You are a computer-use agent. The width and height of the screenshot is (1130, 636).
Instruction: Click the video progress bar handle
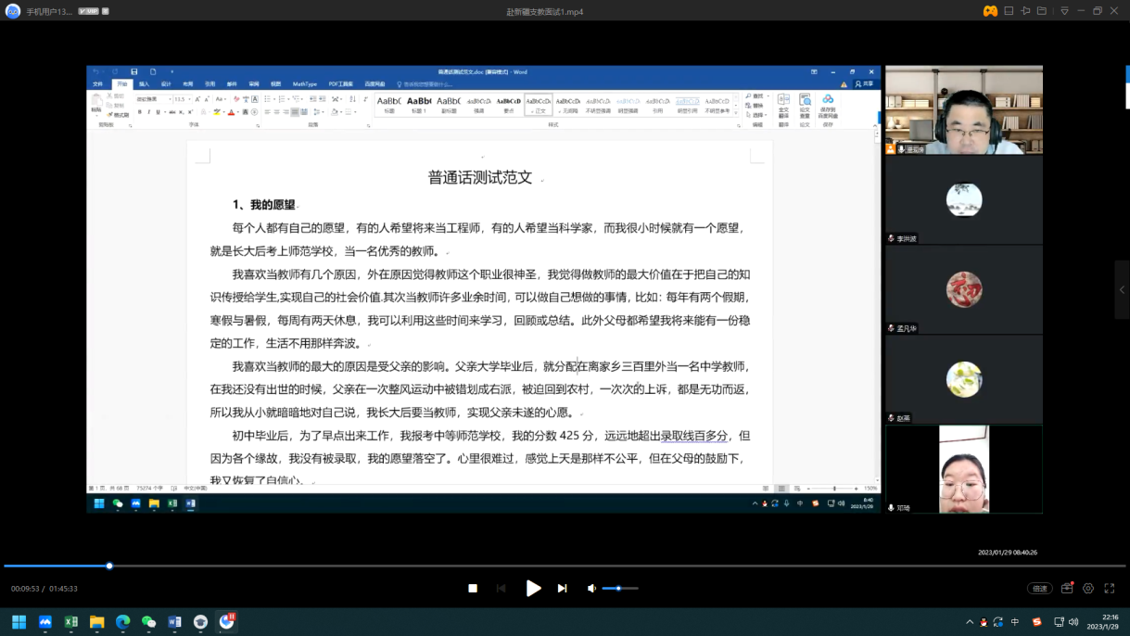pyautogui.click(x=109, y=566)
